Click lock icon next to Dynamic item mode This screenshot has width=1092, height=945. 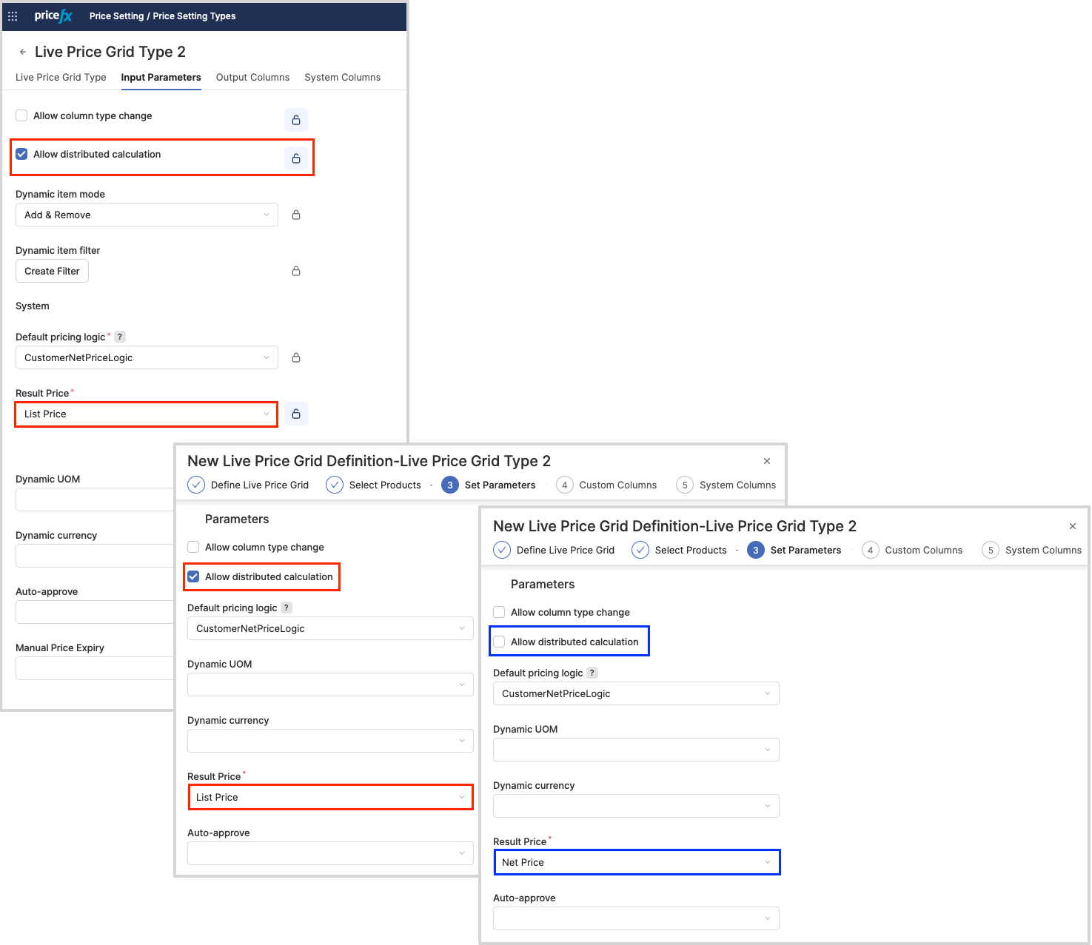pos(296,215)
